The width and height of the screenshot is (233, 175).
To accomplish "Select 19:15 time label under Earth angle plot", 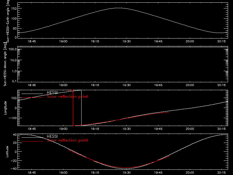I will (95, 41).
